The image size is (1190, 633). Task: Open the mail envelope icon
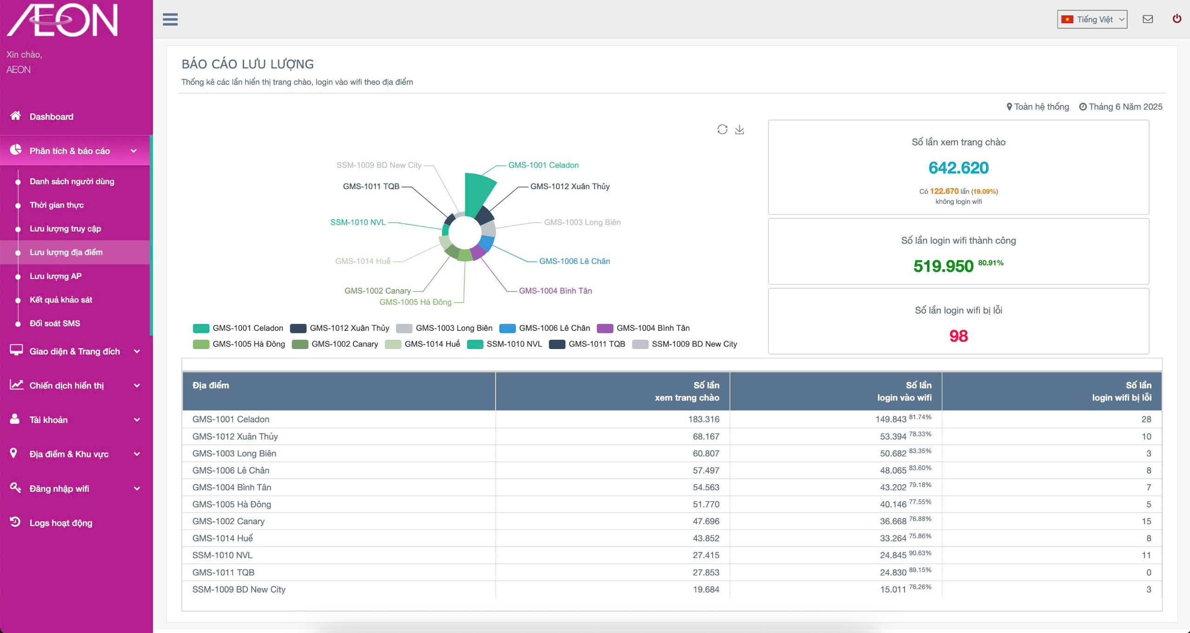1148,19
